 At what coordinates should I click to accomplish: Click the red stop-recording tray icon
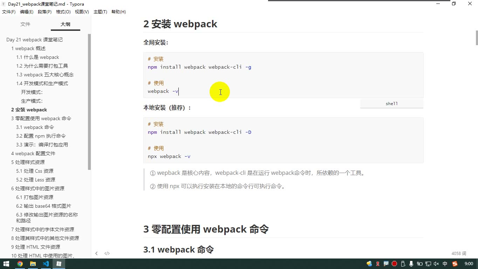tap(394, 264)
